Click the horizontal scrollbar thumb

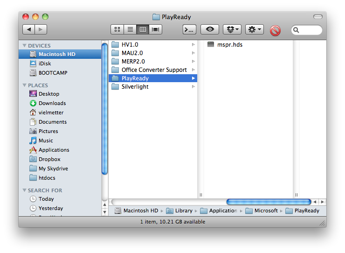coord(269,202)
